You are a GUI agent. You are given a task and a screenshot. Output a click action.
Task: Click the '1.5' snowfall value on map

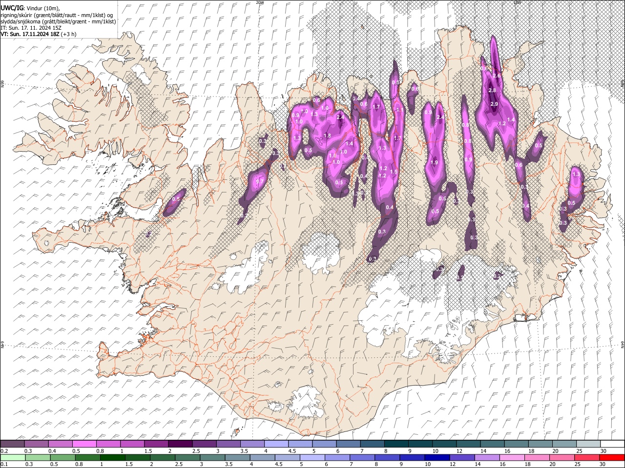(x=393, y=172)
